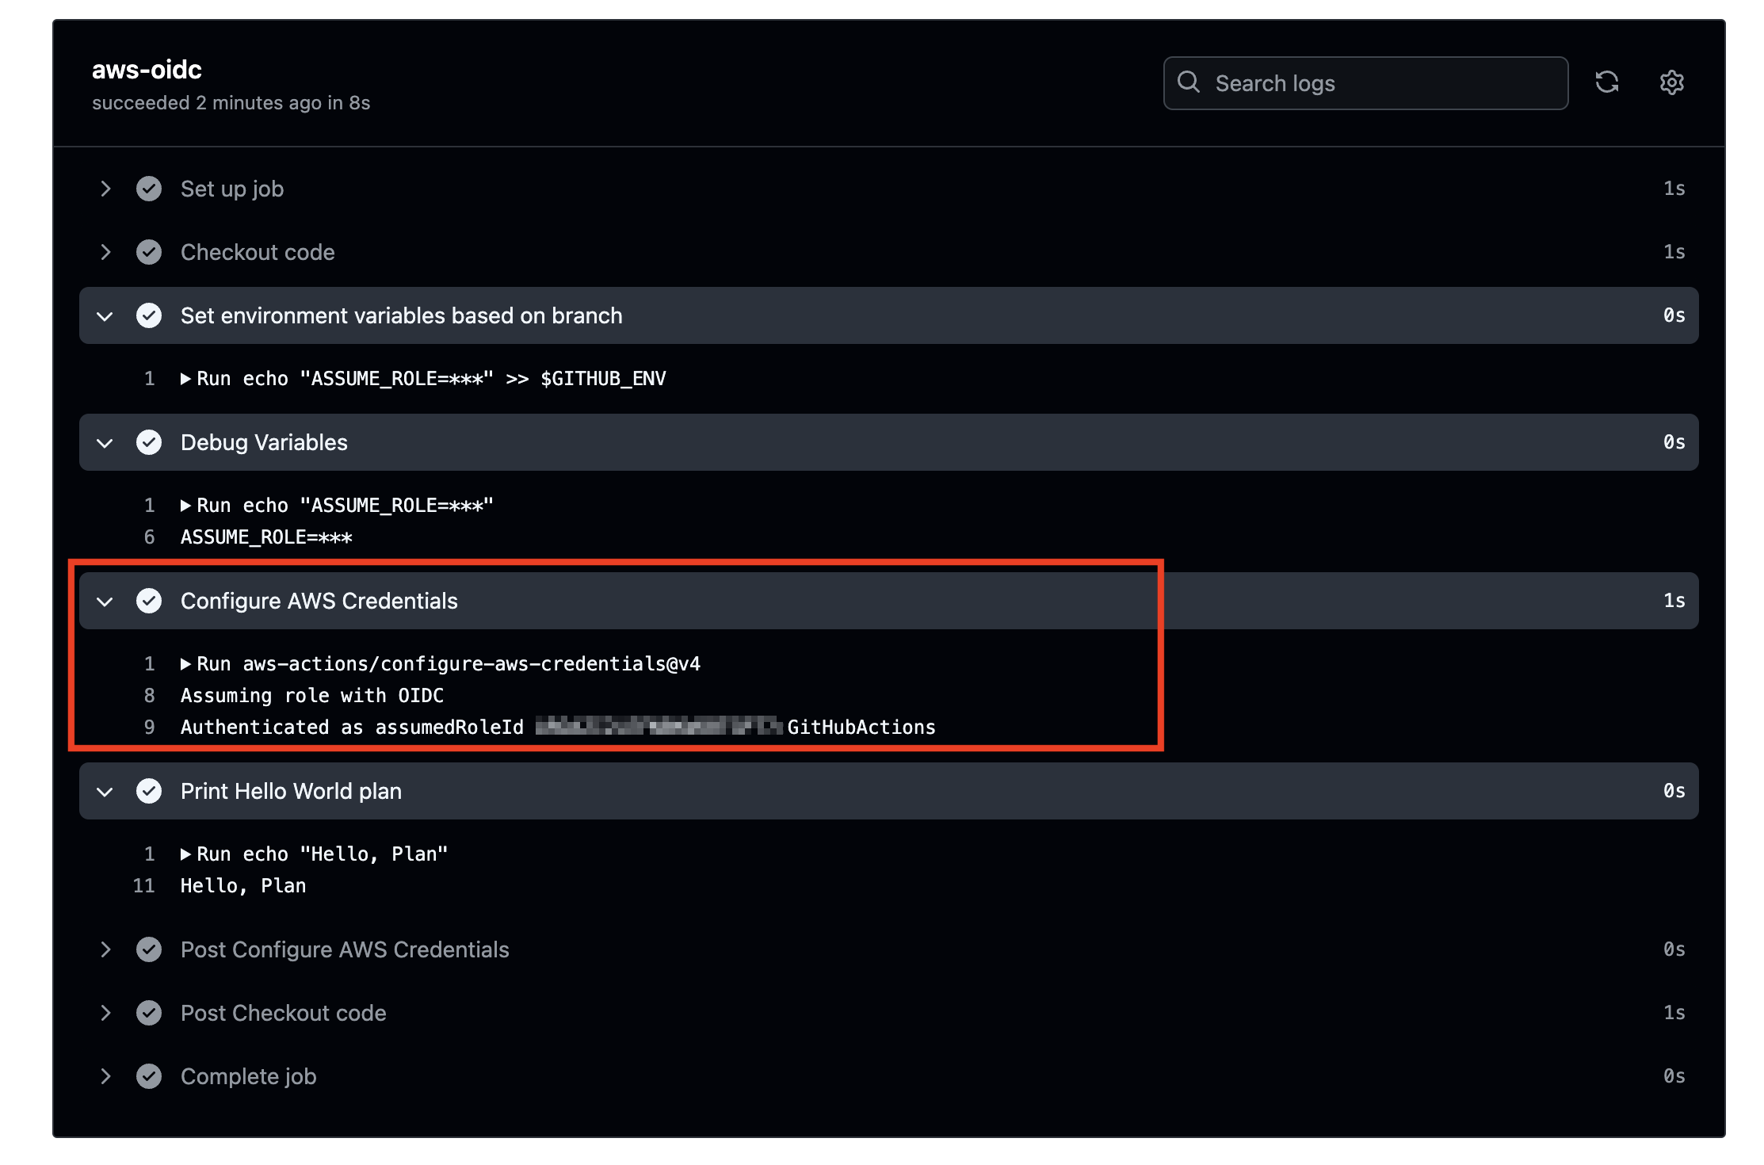This screenshot has width=1764, height=1165.
Task: Select the Set environment variables step title
Action: (x=401, y=315)
